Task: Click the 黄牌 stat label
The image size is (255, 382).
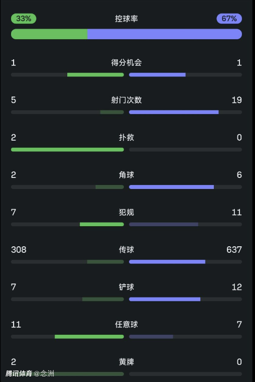Action: coord(126,362)
